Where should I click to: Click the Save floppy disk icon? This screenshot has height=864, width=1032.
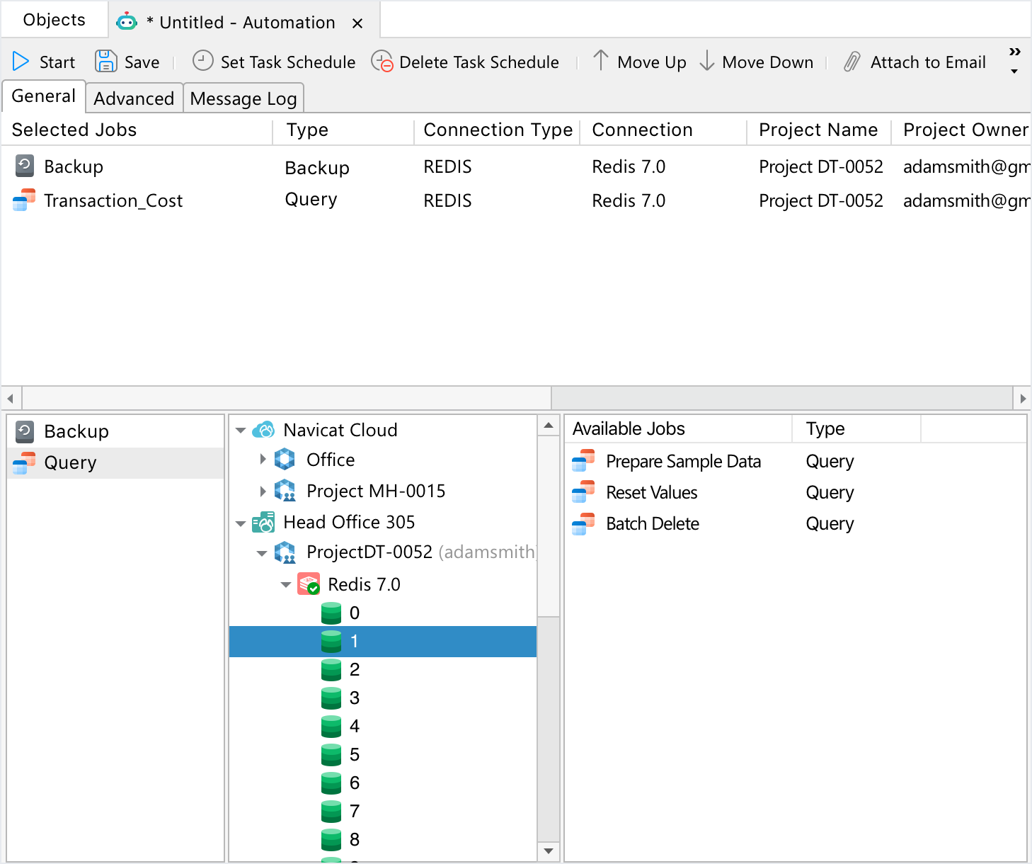[105, 61]
